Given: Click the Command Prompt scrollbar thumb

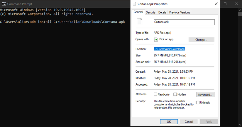Looking at the screenshot, I should (240, 14).
